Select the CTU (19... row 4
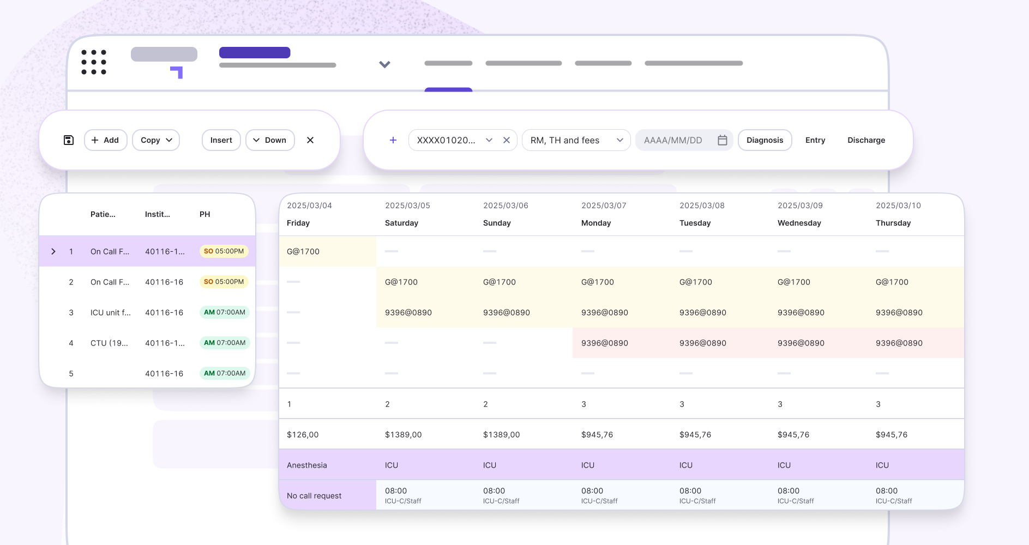This screenshot has width=1029, height=545. tap(147, 343)
